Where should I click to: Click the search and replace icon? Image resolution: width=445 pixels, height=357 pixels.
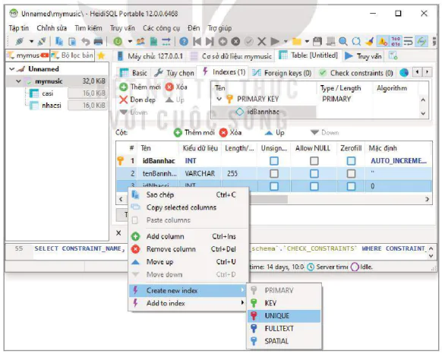[356, 42]
